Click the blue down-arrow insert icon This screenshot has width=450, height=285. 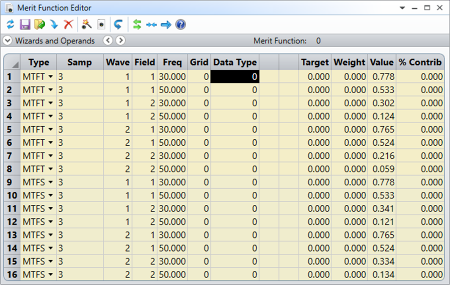(54, 25)
